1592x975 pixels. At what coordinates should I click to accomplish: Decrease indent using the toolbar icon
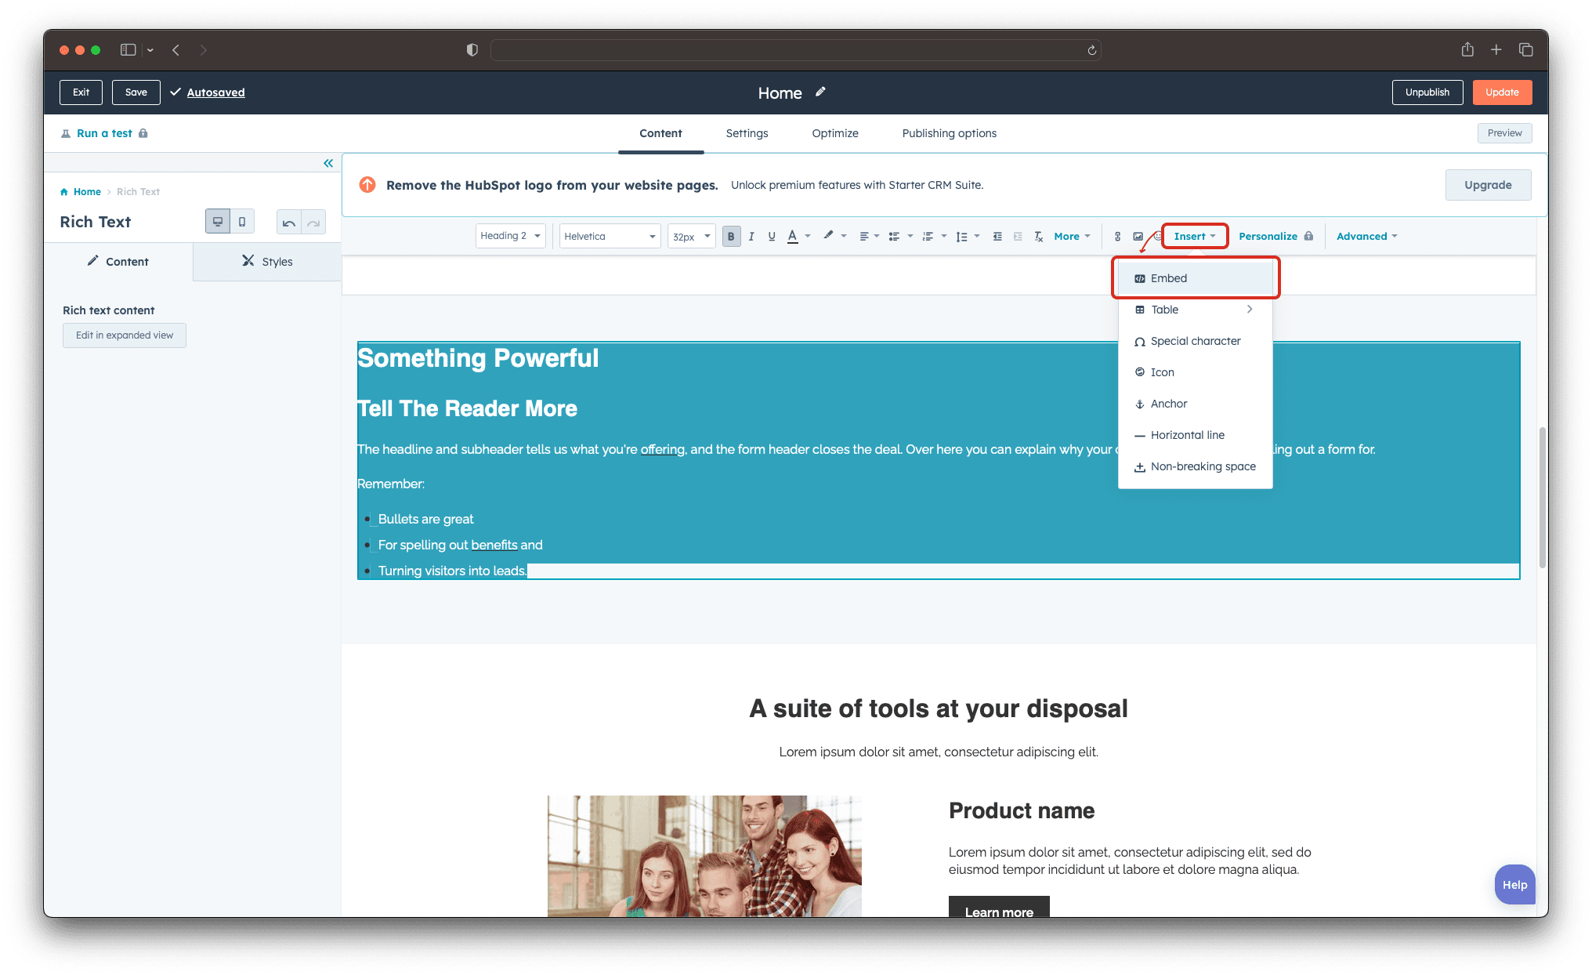click(997, 236)
